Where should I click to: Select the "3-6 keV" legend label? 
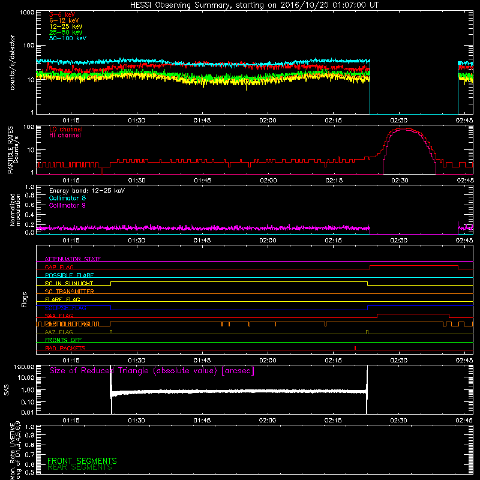point(62,14)
